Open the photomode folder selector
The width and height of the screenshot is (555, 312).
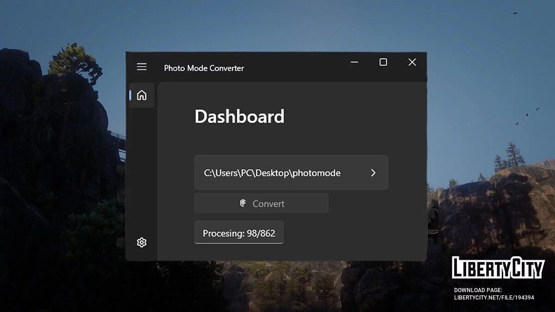click(291, 172)
